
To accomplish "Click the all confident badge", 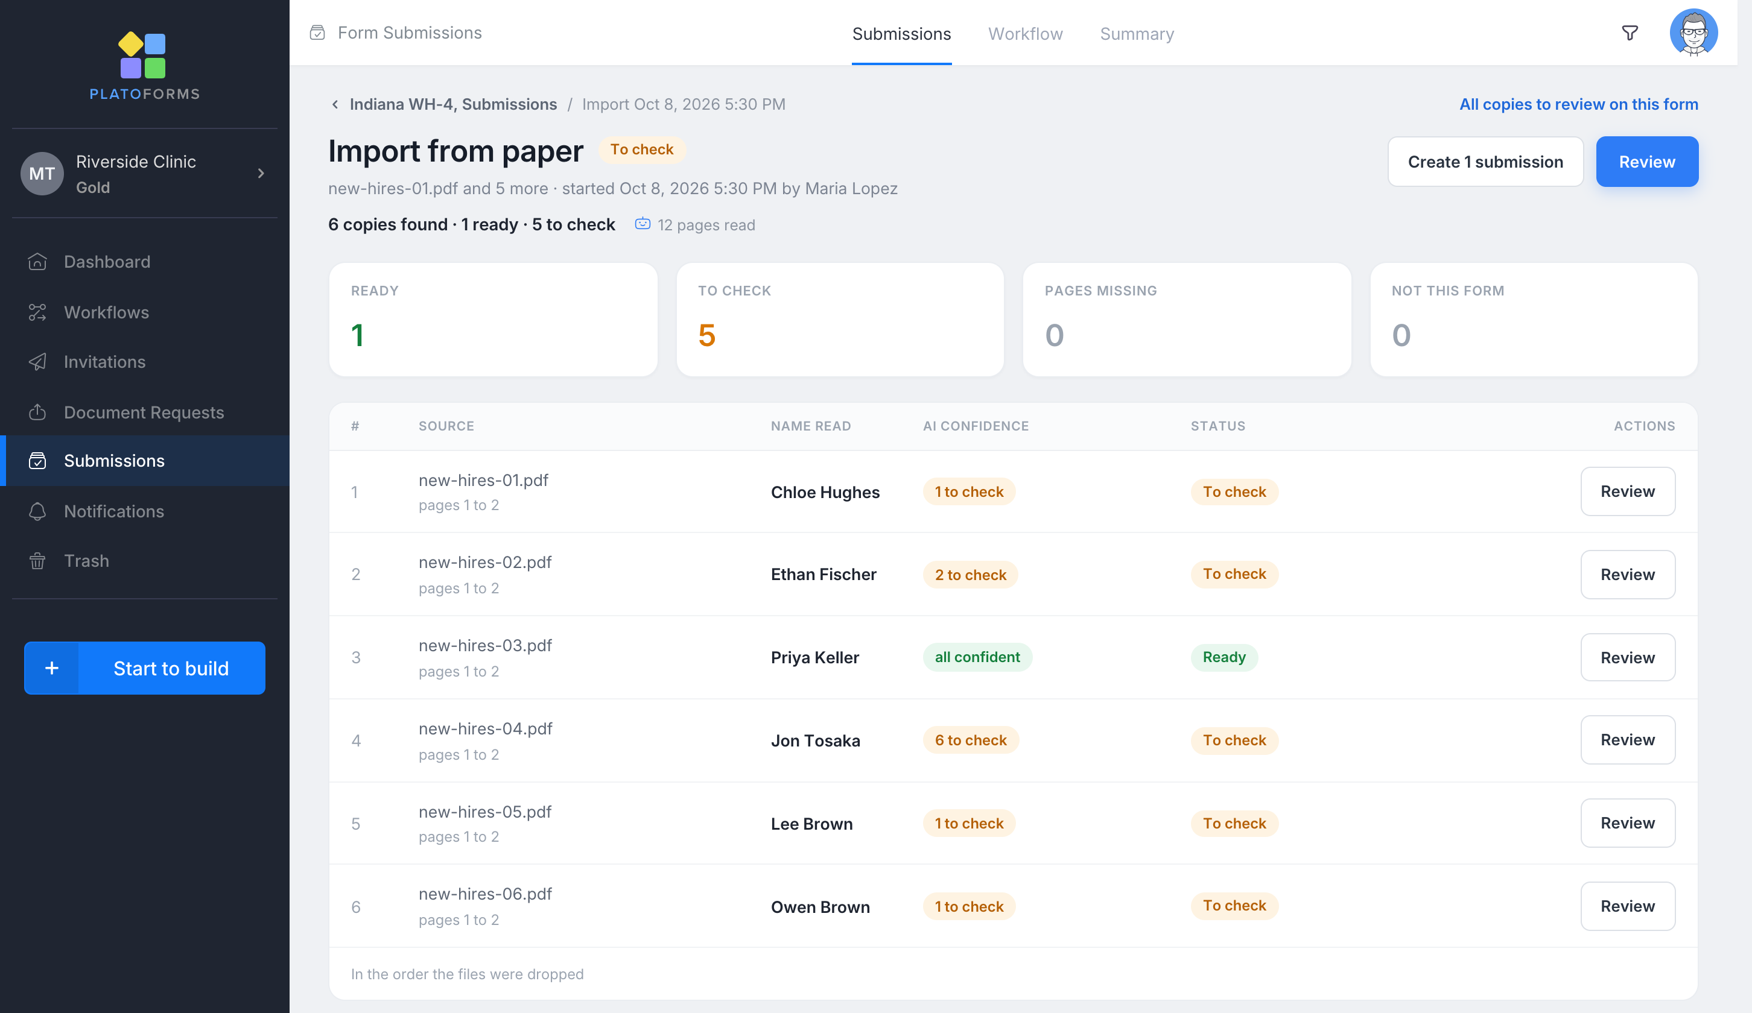I will pyautogui.click(x=977, y=657).
